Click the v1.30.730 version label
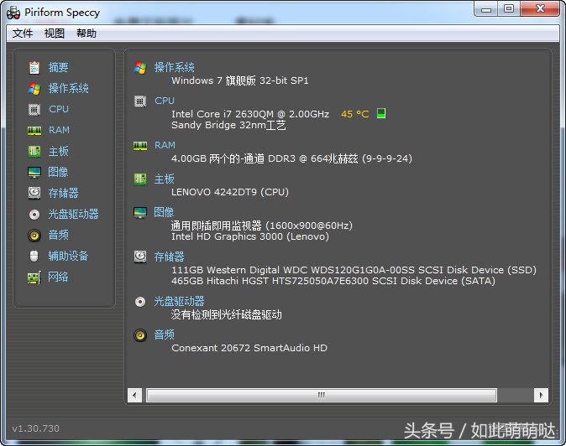Screen dimensions: 566x446 [36, 428]
